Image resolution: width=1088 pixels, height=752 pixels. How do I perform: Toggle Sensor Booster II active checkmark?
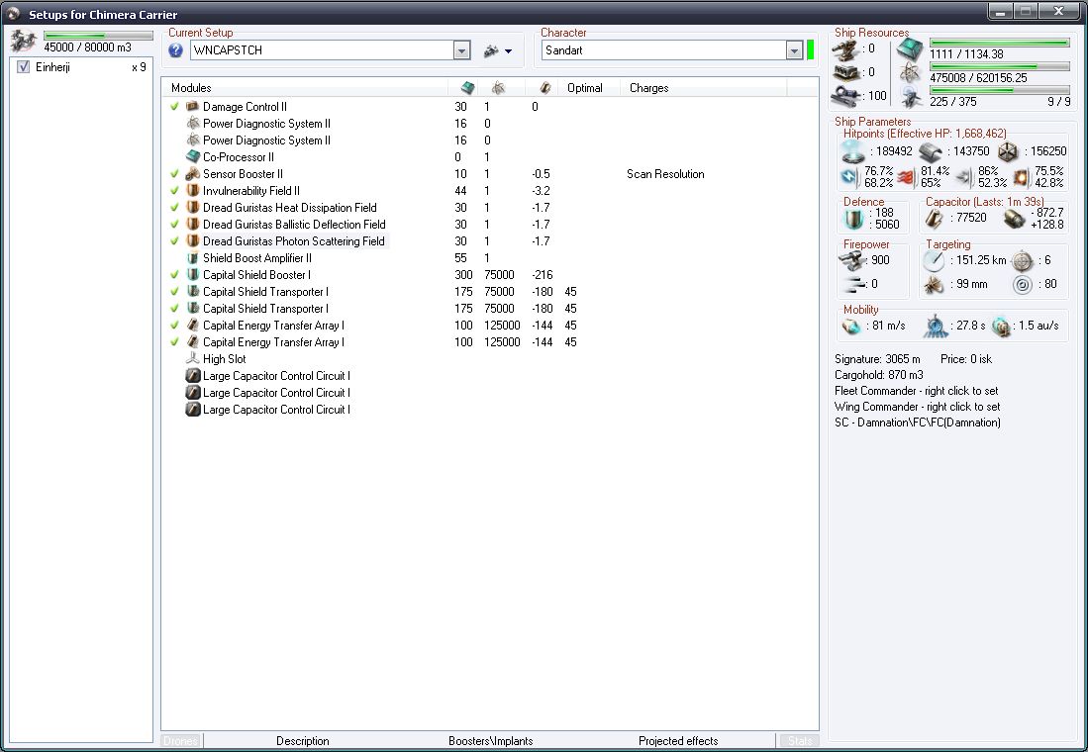tap(174, 173)
